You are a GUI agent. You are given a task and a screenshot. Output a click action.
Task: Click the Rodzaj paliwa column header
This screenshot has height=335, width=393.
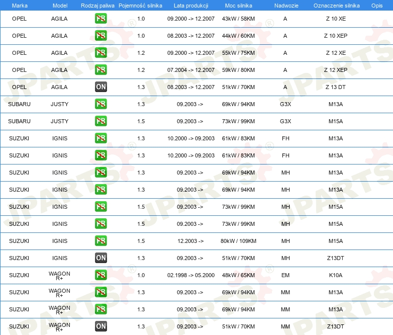pyautogui.click(x=97, y=6)
